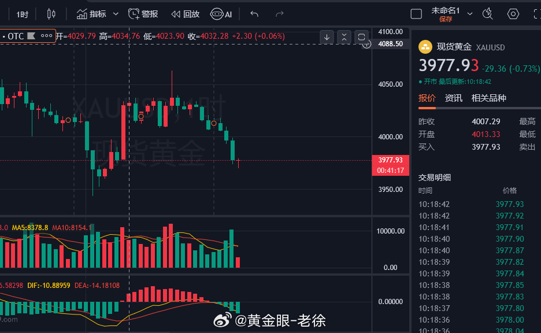
Task: Expand the layout name dropdown arrow
Action: pos(469,14)
